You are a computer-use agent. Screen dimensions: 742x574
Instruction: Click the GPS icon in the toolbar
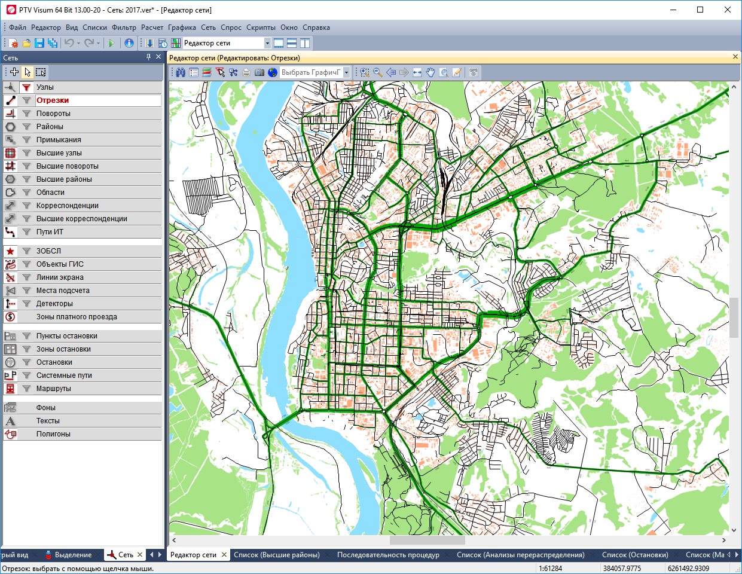474,72
